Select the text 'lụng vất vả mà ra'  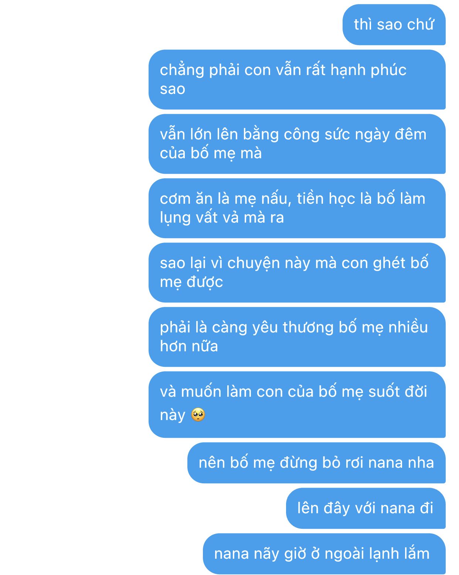[x=222, y=218]
